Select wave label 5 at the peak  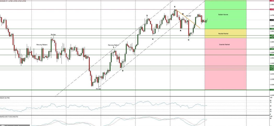pos(175,7)
